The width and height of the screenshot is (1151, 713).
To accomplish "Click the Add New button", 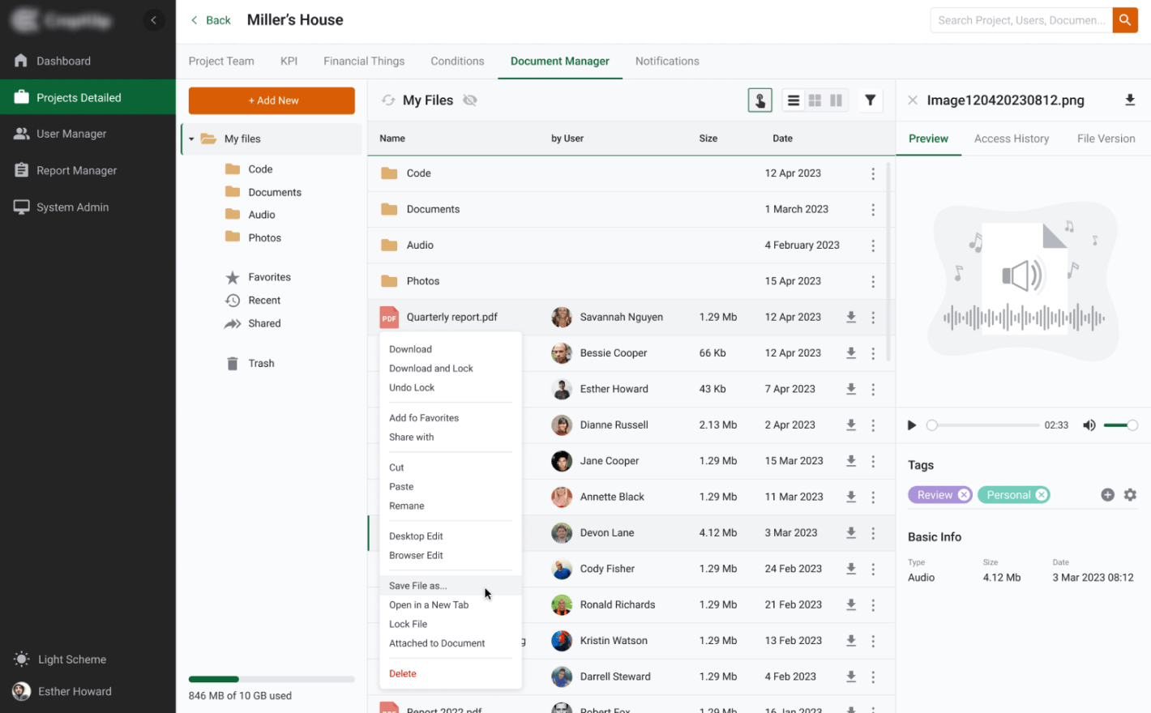I will click(x=271, y=100).
